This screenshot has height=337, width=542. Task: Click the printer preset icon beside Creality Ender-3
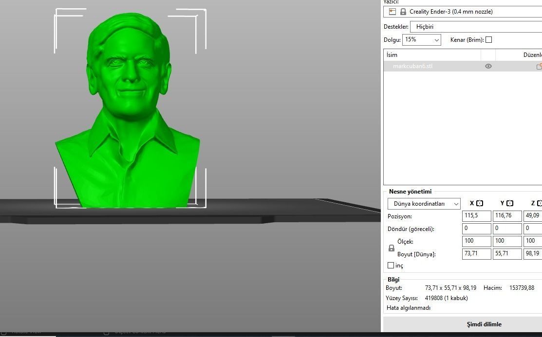tap(392, 11)
